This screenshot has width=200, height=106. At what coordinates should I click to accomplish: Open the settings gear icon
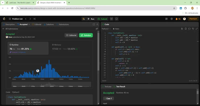click(x=171, y=19)
